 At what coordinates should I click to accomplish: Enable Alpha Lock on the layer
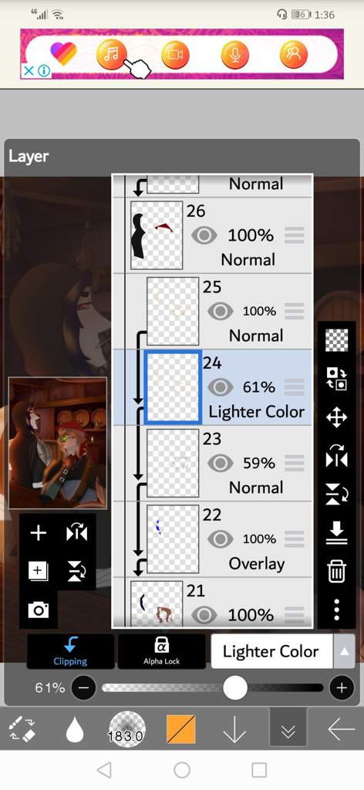tap(162, 651)
